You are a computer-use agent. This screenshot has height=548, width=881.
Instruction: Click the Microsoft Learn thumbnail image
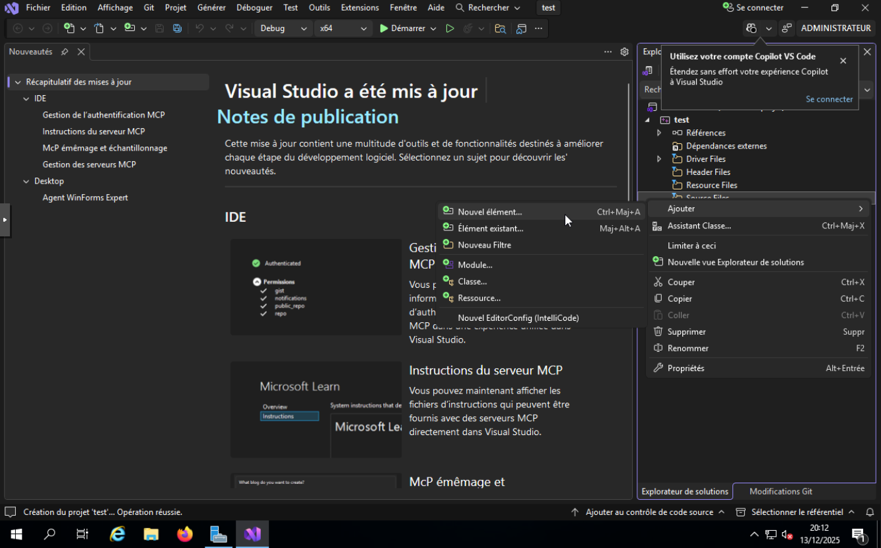pyautogui.click(x=316, y=409)
